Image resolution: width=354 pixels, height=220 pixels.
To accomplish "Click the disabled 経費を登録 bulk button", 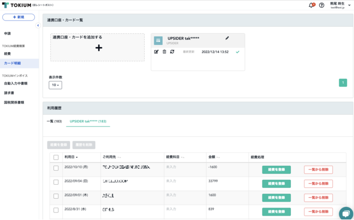I will (x=59, y=145).
